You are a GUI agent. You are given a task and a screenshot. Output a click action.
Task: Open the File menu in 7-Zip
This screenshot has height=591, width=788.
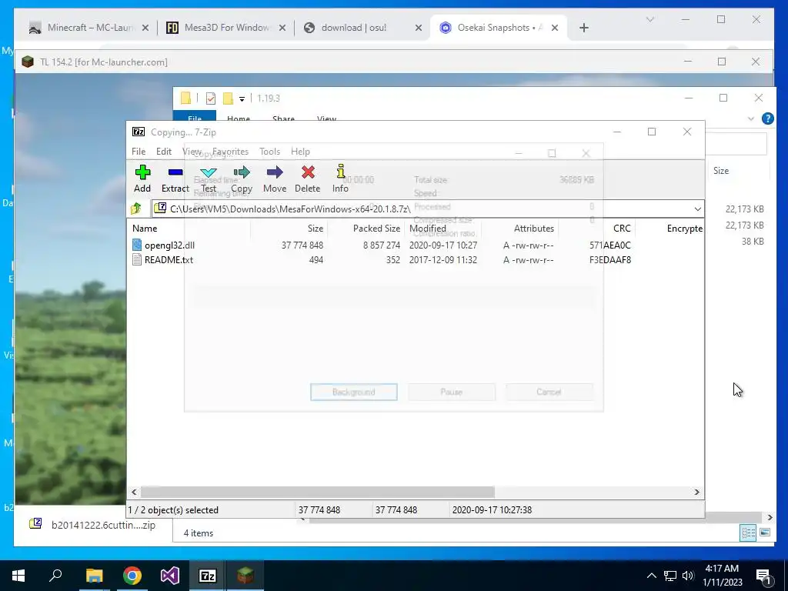(x=139, y=152)
